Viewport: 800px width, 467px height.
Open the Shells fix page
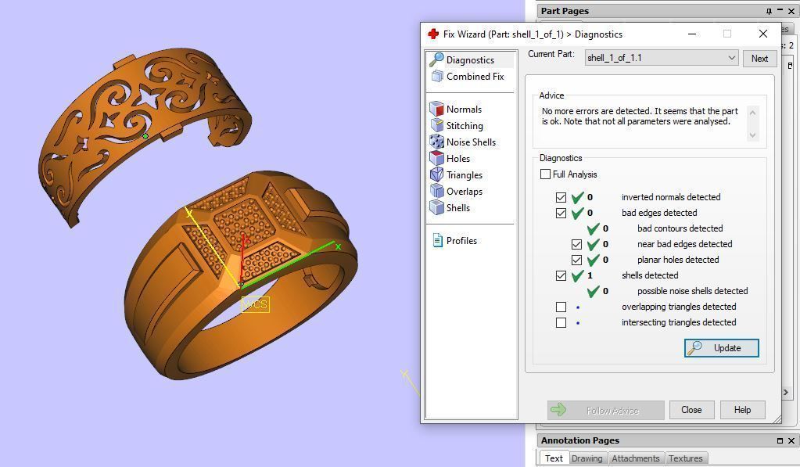pyautogui.click(x=458, y=207)
